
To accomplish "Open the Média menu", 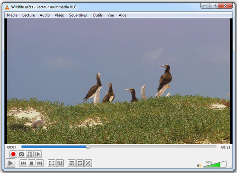I will click(x=12, y=15).
